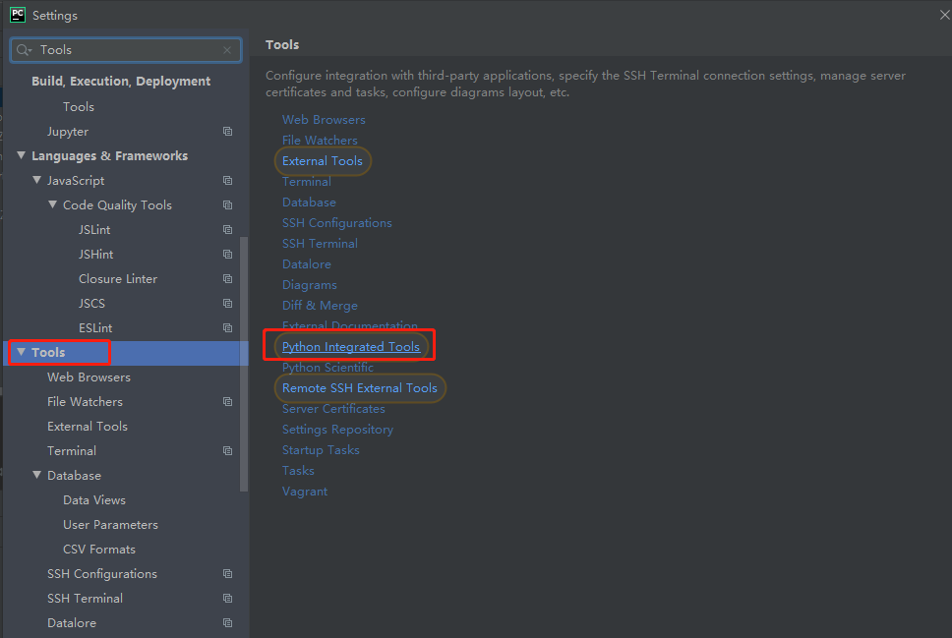
Task: Click the project-level icon beside JSLint
Action: [x=228, y=229]
